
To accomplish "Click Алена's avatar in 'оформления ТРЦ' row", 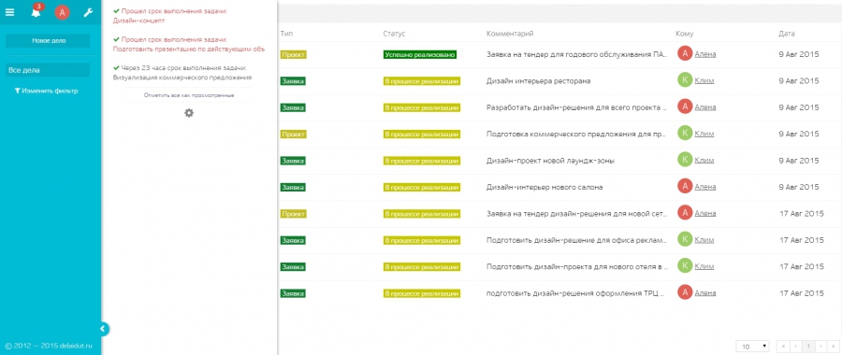I will click(685, 292).
